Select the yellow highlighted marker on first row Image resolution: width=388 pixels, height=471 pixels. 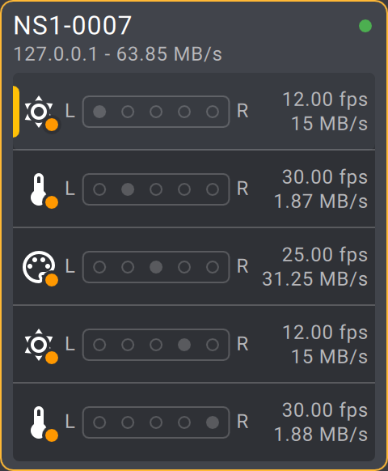pos(16,112)
